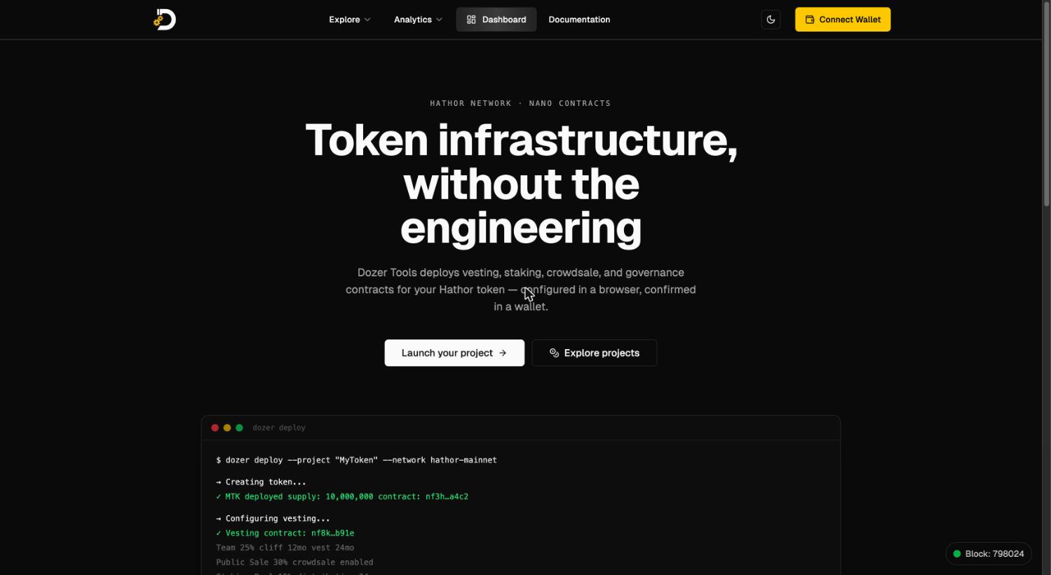Click the MTK deployed supply line
This screenshot has width=1051, height=575.
tap(342, 496)
